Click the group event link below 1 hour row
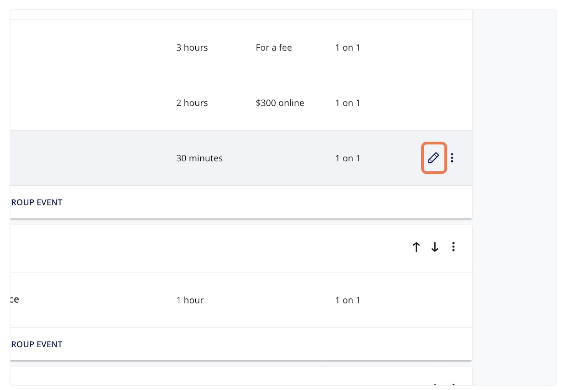This screenshot has height=390, width=563. 36,344
